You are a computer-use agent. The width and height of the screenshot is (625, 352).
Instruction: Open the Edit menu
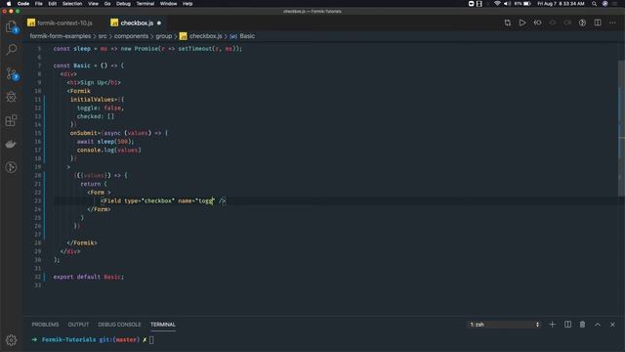[x=52, y=4]
